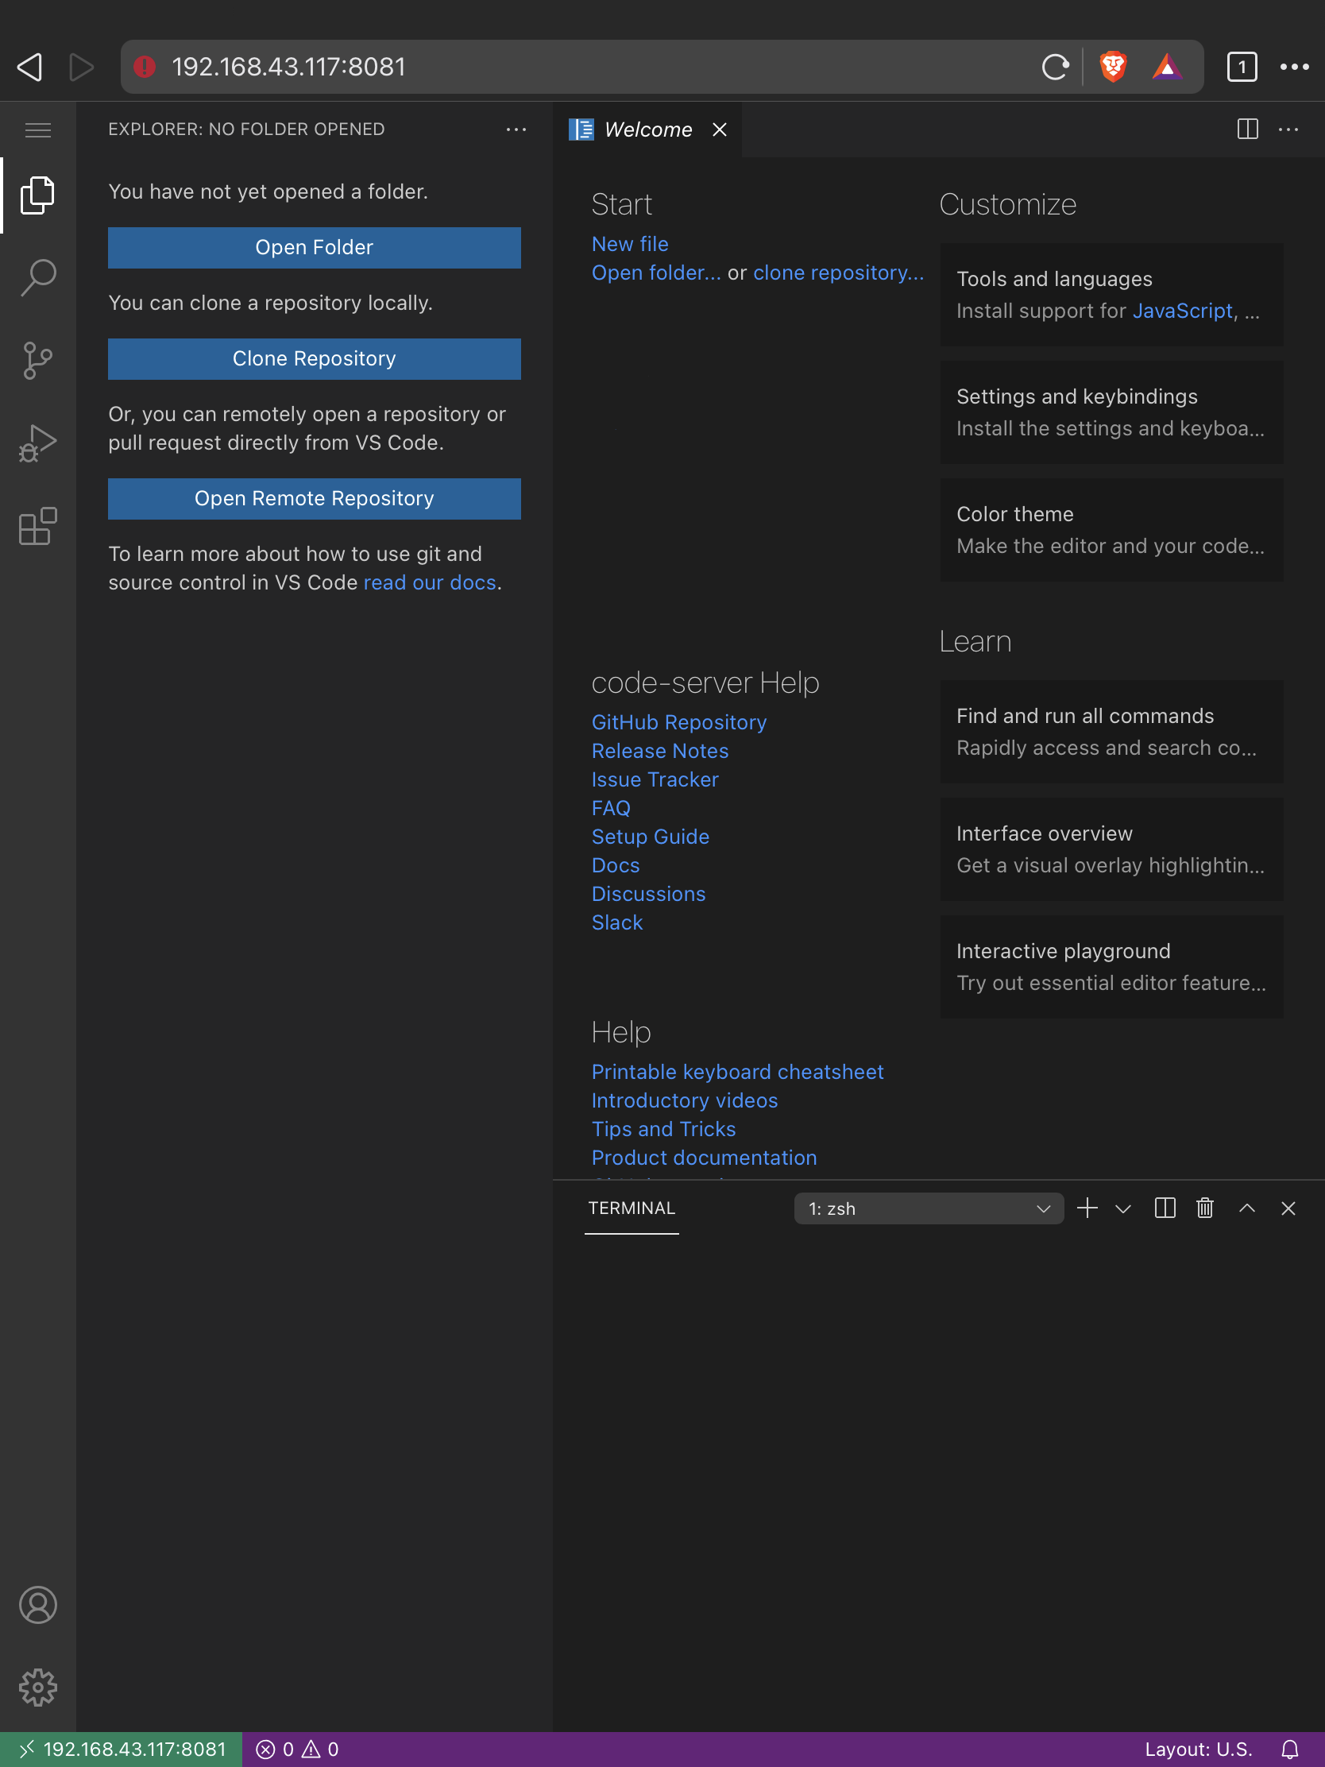1325x1767 pixels.
Task: Open the Tips and Tricks link
Action: [664, 1129]
